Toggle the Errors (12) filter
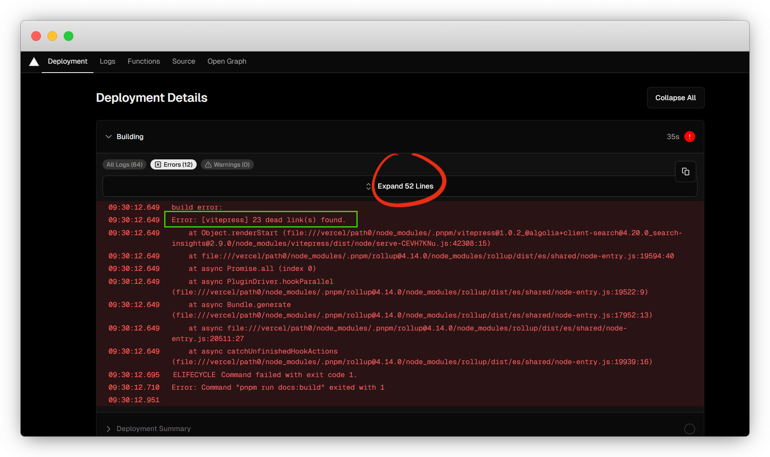This screenshot has height=457, width=770. coord(174,165)
